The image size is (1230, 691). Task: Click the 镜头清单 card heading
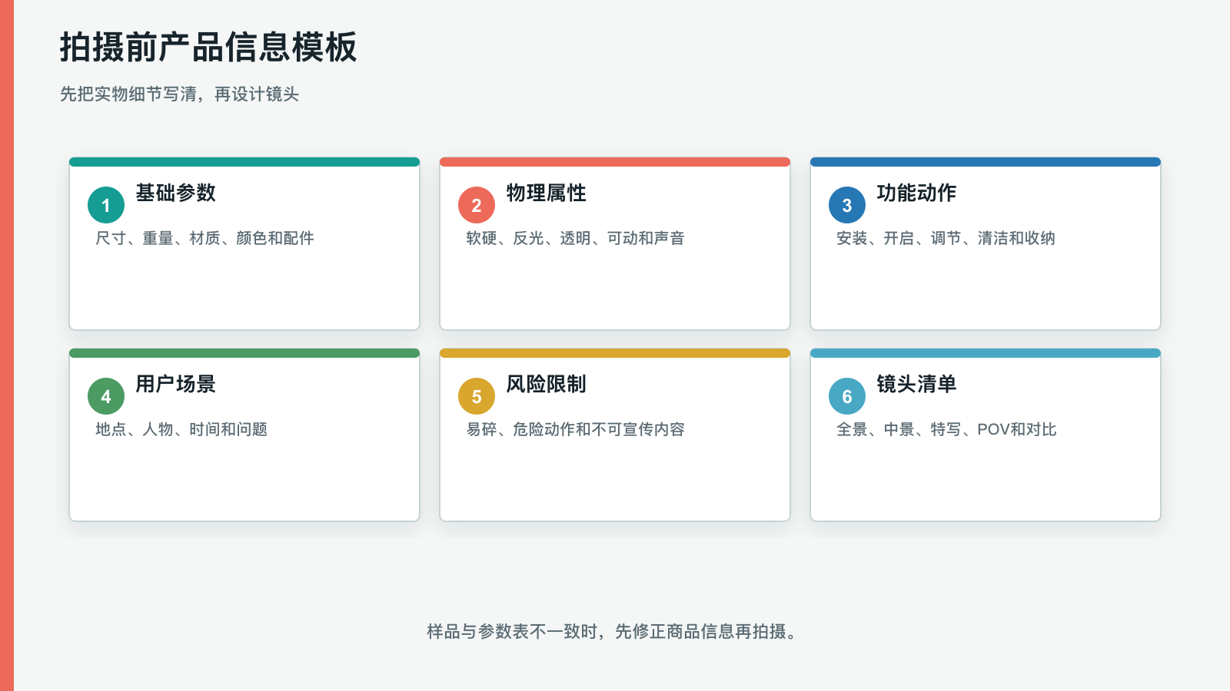(x=916, y=384)
